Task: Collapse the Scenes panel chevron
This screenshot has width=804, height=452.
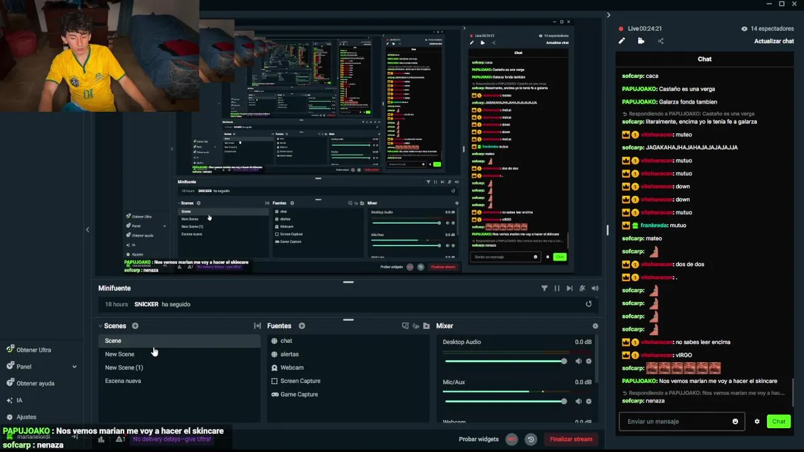Action: 100,326
